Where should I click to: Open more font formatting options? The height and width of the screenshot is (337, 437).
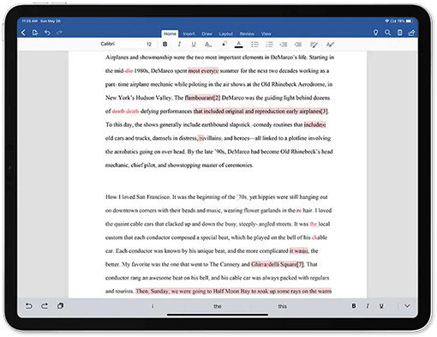[208, 45]
